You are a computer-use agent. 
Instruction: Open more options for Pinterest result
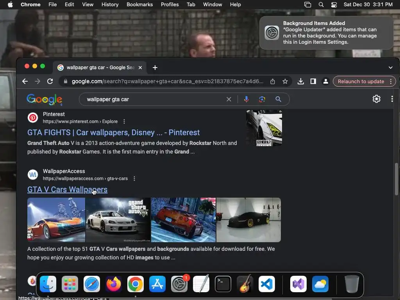tap(124, 121)
